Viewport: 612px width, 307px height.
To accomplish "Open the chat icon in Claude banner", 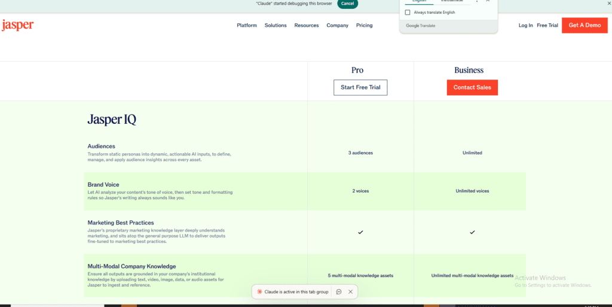I will 339,292.
